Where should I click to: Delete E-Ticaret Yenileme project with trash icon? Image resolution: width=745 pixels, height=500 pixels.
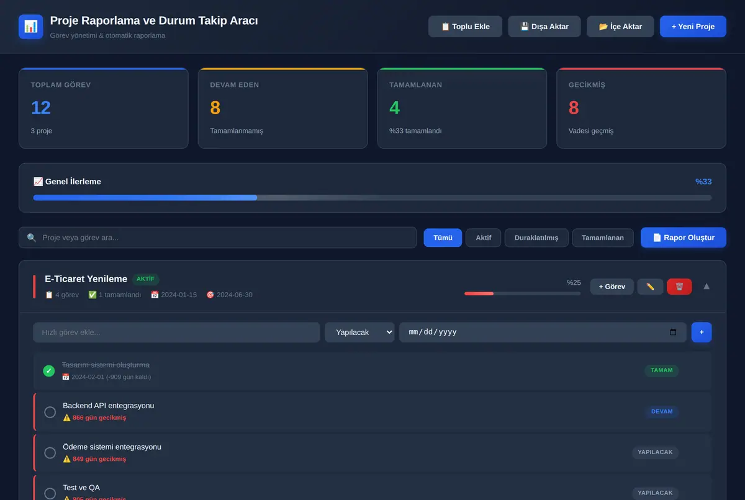coord(679,287)
